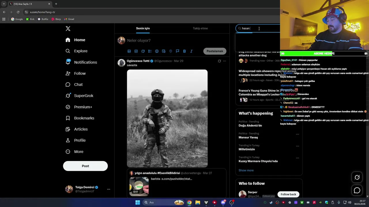Open the x.com/pusholder quoted link
This screenshot has height=207, width=369.
click(x=177, y=179)
